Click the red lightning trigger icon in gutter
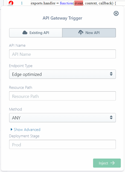The height and width of the screenshot is (172, 125). click(x=11, y=3)
